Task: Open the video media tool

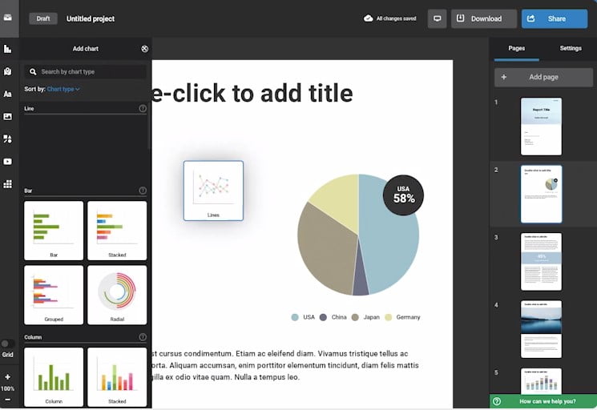Action: pos(8,162)
